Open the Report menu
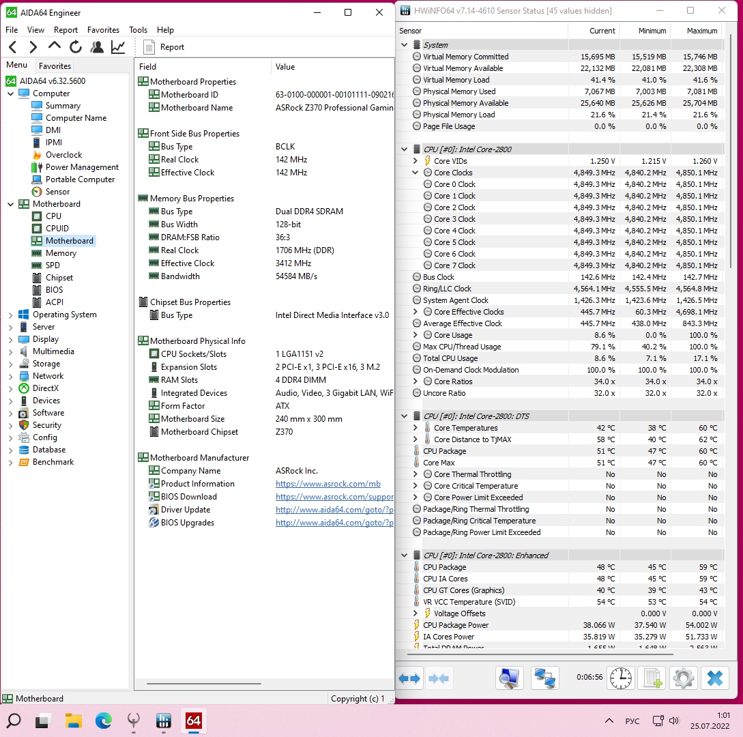 (65, 30)
